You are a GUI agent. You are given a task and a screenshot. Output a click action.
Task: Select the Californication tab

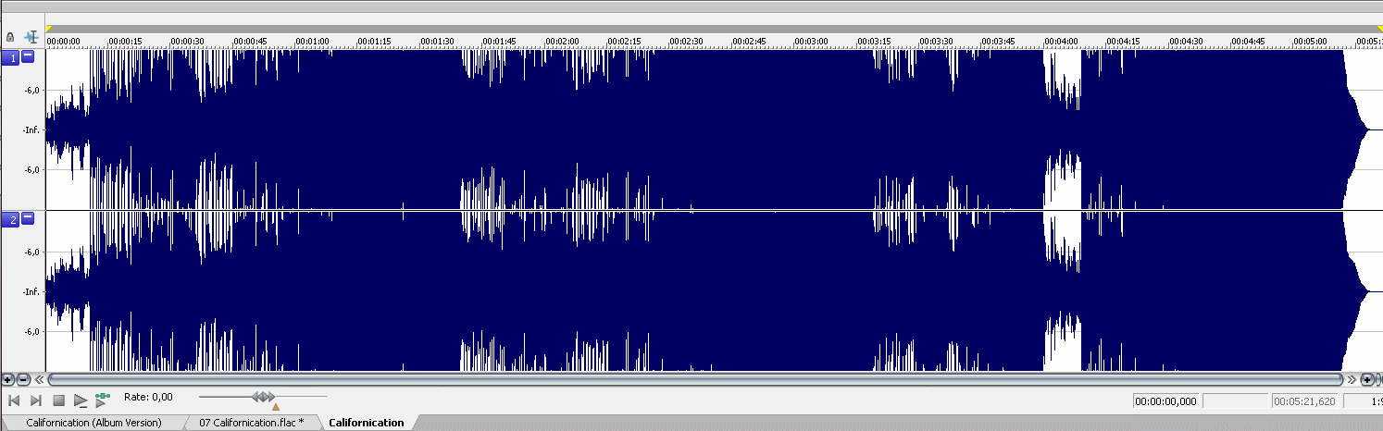[367, 423]
